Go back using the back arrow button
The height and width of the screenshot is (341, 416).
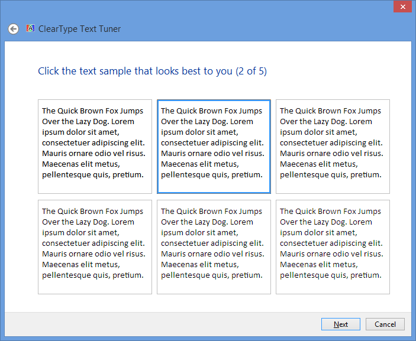click(x=13, y=29)
